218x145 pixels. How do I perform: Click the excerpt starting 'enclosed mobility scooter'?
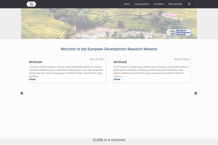(66, 71)
